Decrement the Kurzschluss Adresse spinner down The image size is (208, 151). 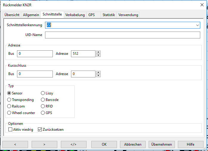tap(98, 76)
